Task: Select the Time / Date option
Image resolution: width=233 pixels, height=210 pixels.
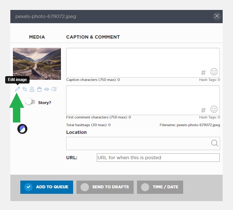Action: (160, 187)
